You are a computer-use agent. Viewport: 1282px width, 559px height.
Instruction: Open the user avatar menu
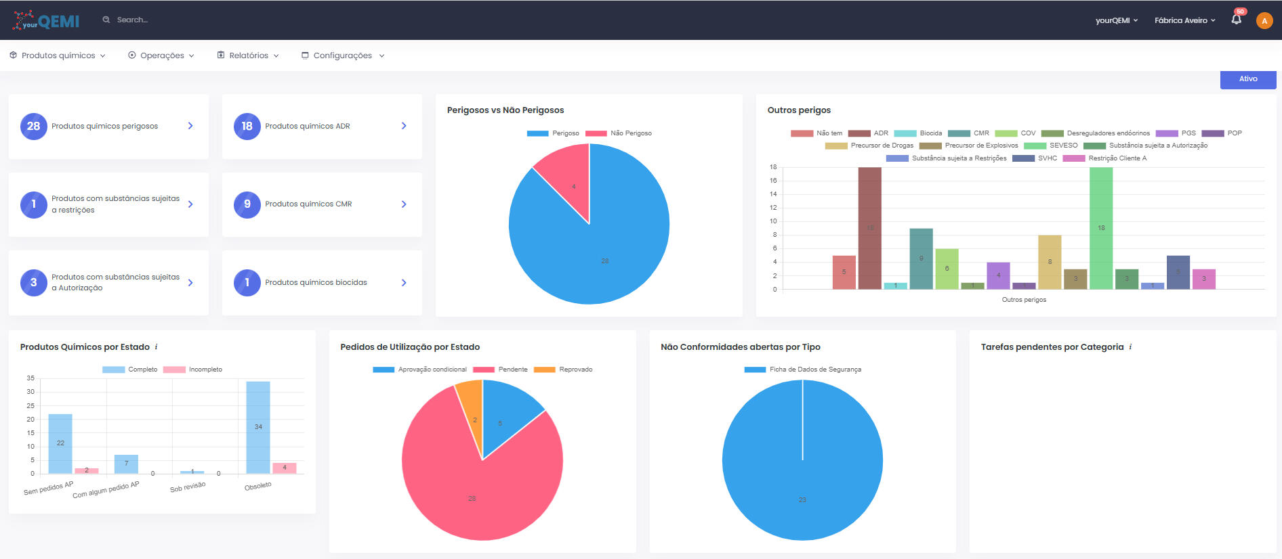click(x=1264, y=20)
